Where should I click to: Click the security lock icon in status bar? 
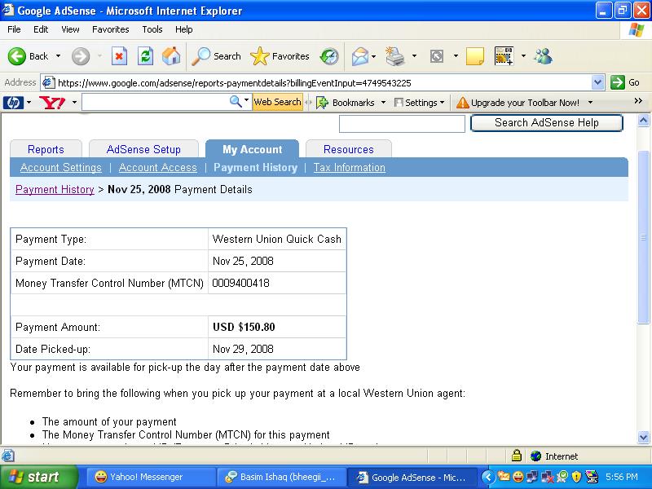click(516, 456)
